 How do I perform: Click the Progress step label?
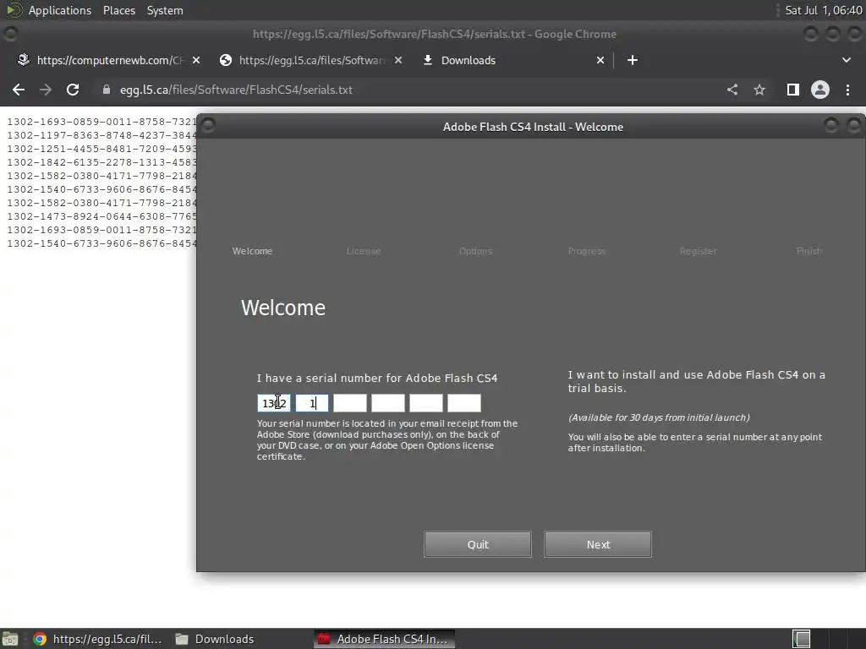tap(587, 251)
